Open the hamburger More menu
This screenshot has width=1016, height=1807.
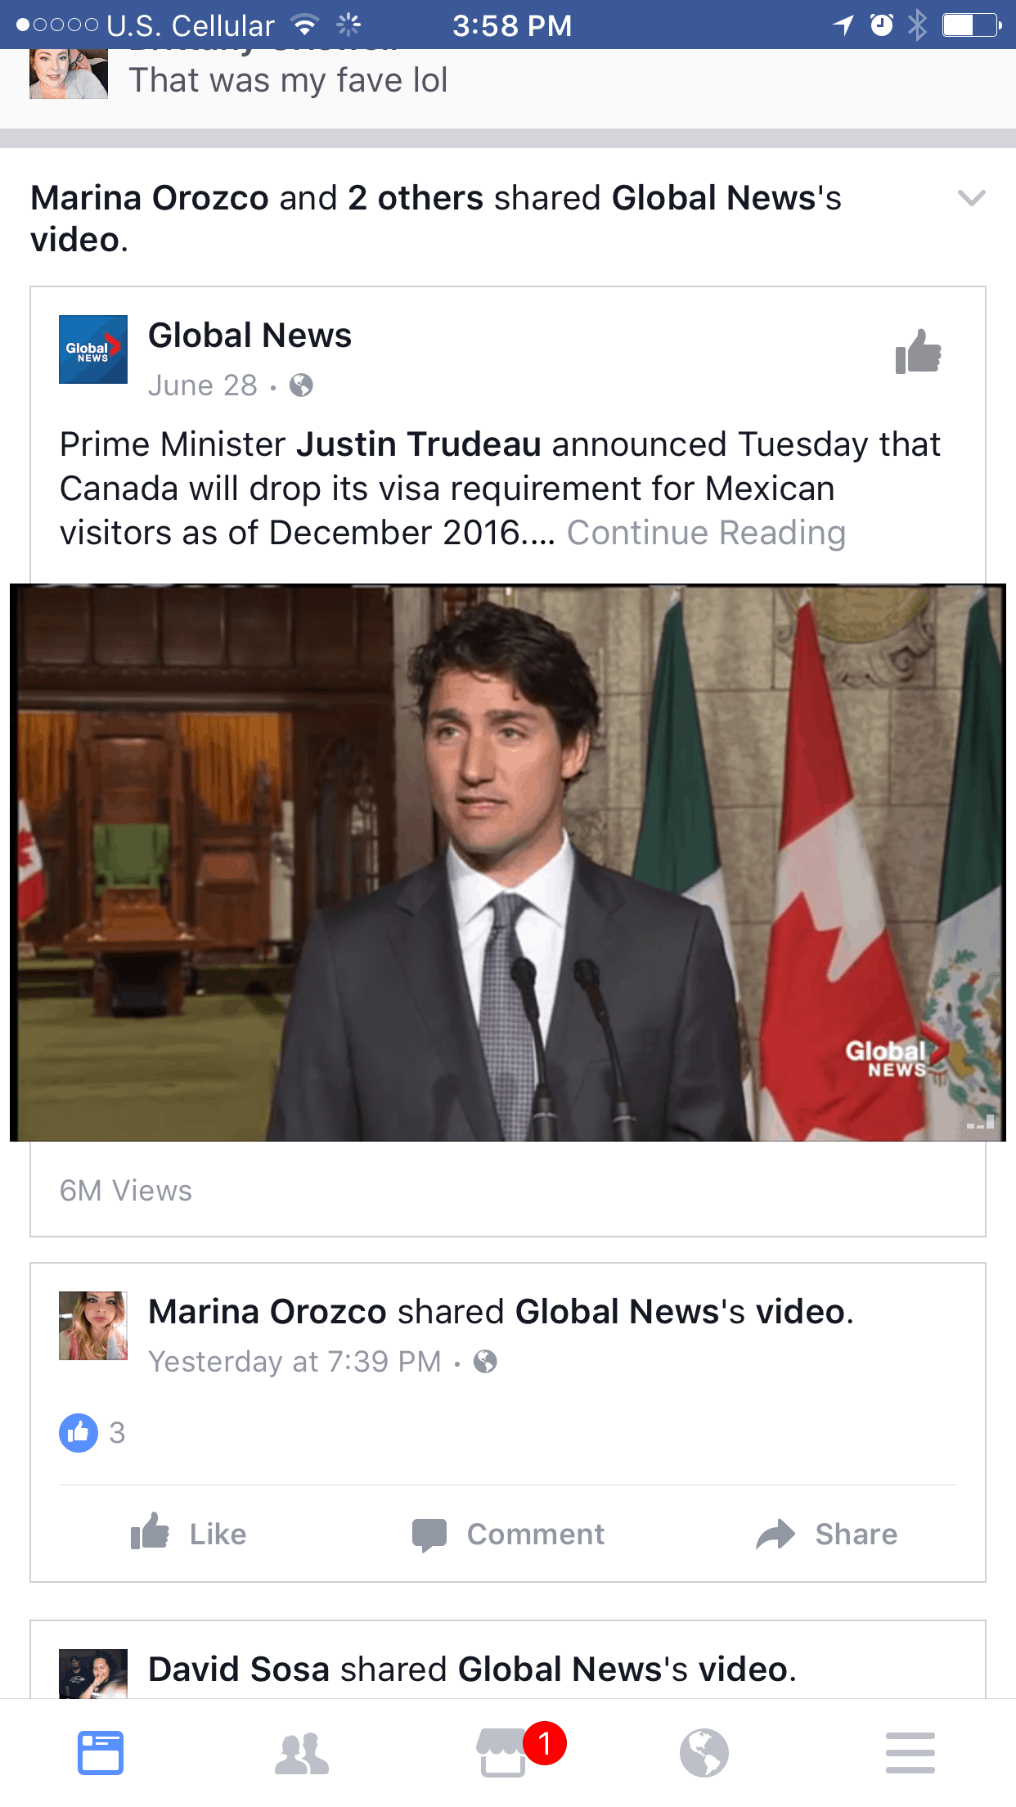(x=910, y=1753)
